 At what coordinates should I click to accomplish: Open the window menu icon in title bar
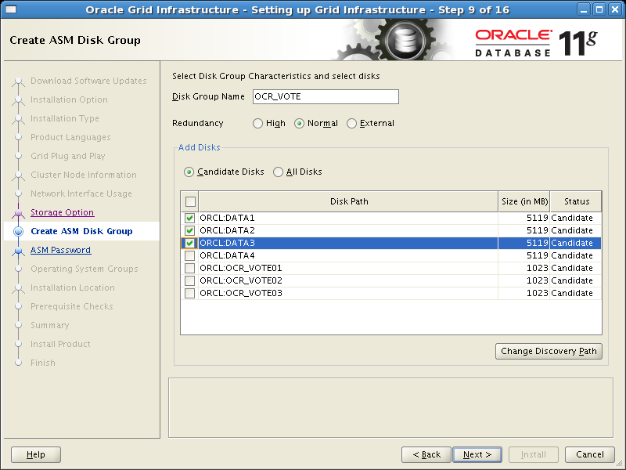coord(11,9)
